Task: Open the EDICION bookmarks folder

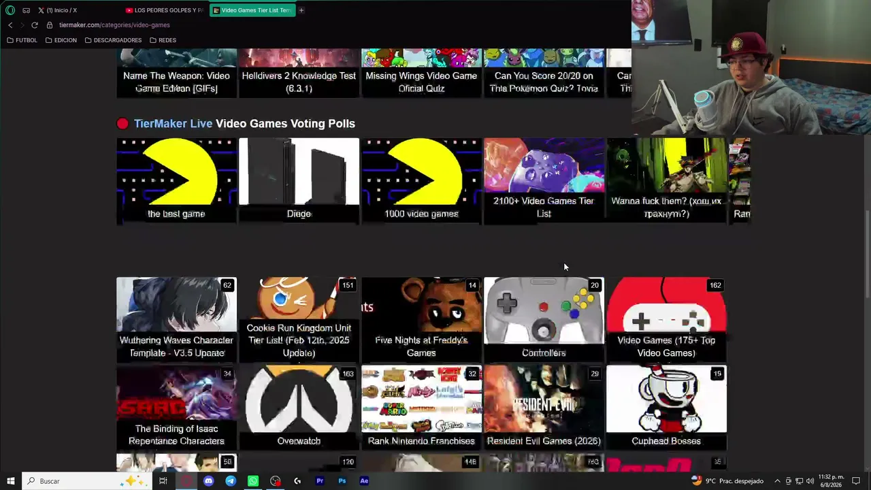Action: click(x=61, y=40)
